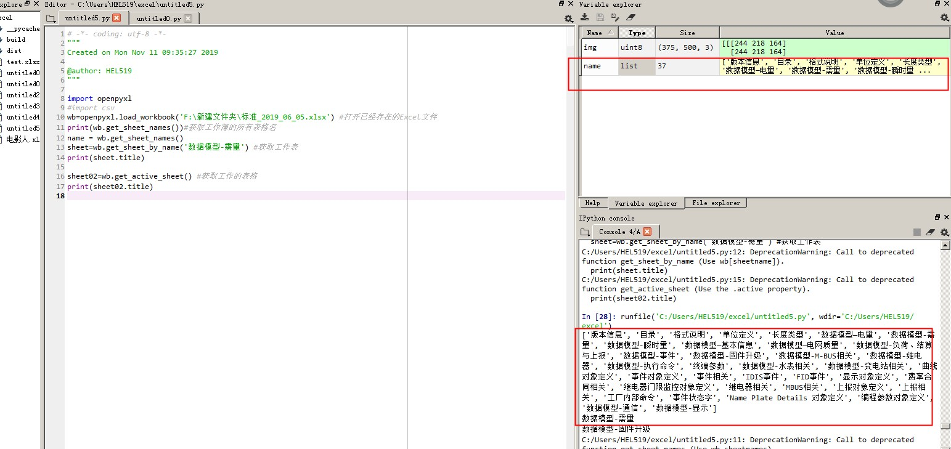
Task: Select the 电影人 Excel file in the tree
Action: coord(23,140)
